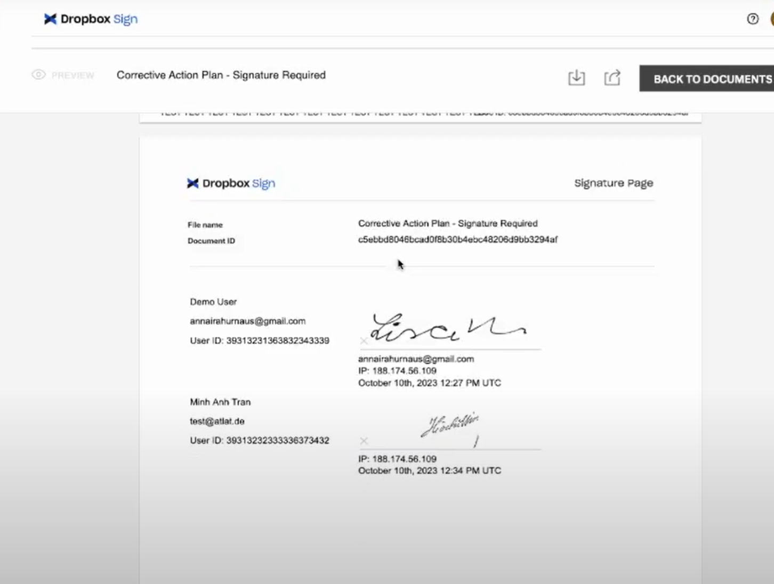The height and width of the screenshot is (584, 774).
Task: Click the Minh Anh Tran name
Action: pyautogui.click(x=220, y=402)
